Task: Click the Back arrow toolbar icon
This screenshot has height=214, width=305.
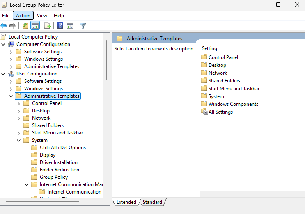Action: point(4,26)
